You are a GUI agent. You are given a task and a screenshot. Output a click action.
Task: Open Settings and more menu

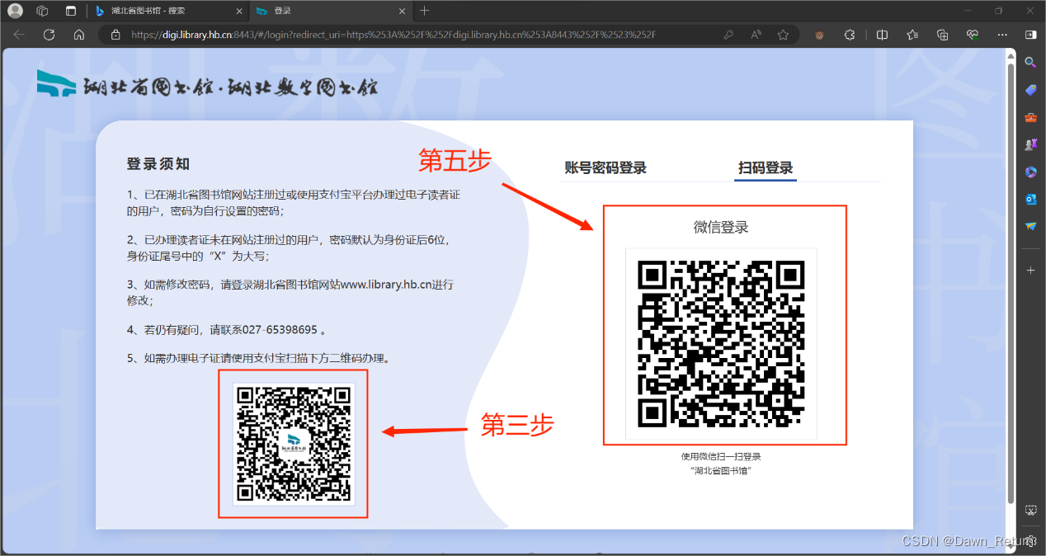[x=1002, y=35]
